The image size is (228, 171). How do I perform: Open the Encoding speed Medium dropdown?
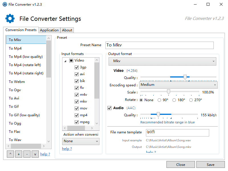coord(179,85)
